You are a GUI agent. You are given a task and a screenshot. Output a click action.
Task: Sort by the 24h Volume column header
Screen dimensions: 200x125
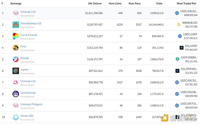[95, 3]
